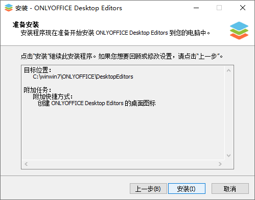The image size is (255, 200).
Task: Close the installer window
Action: tap(243, 8)
